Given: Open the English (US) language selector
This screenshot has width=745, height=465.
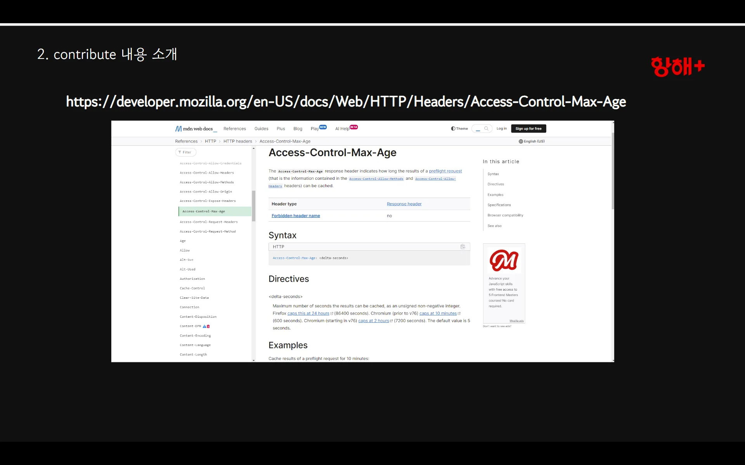Looking at the screenshot, I should point(532,141).
